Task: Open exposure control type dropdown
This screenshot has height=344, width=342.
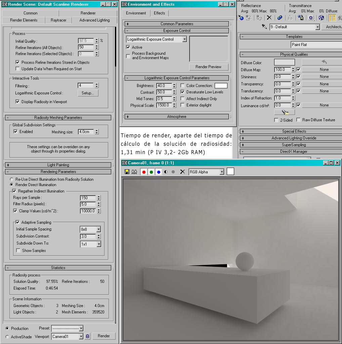Action: 184,39
